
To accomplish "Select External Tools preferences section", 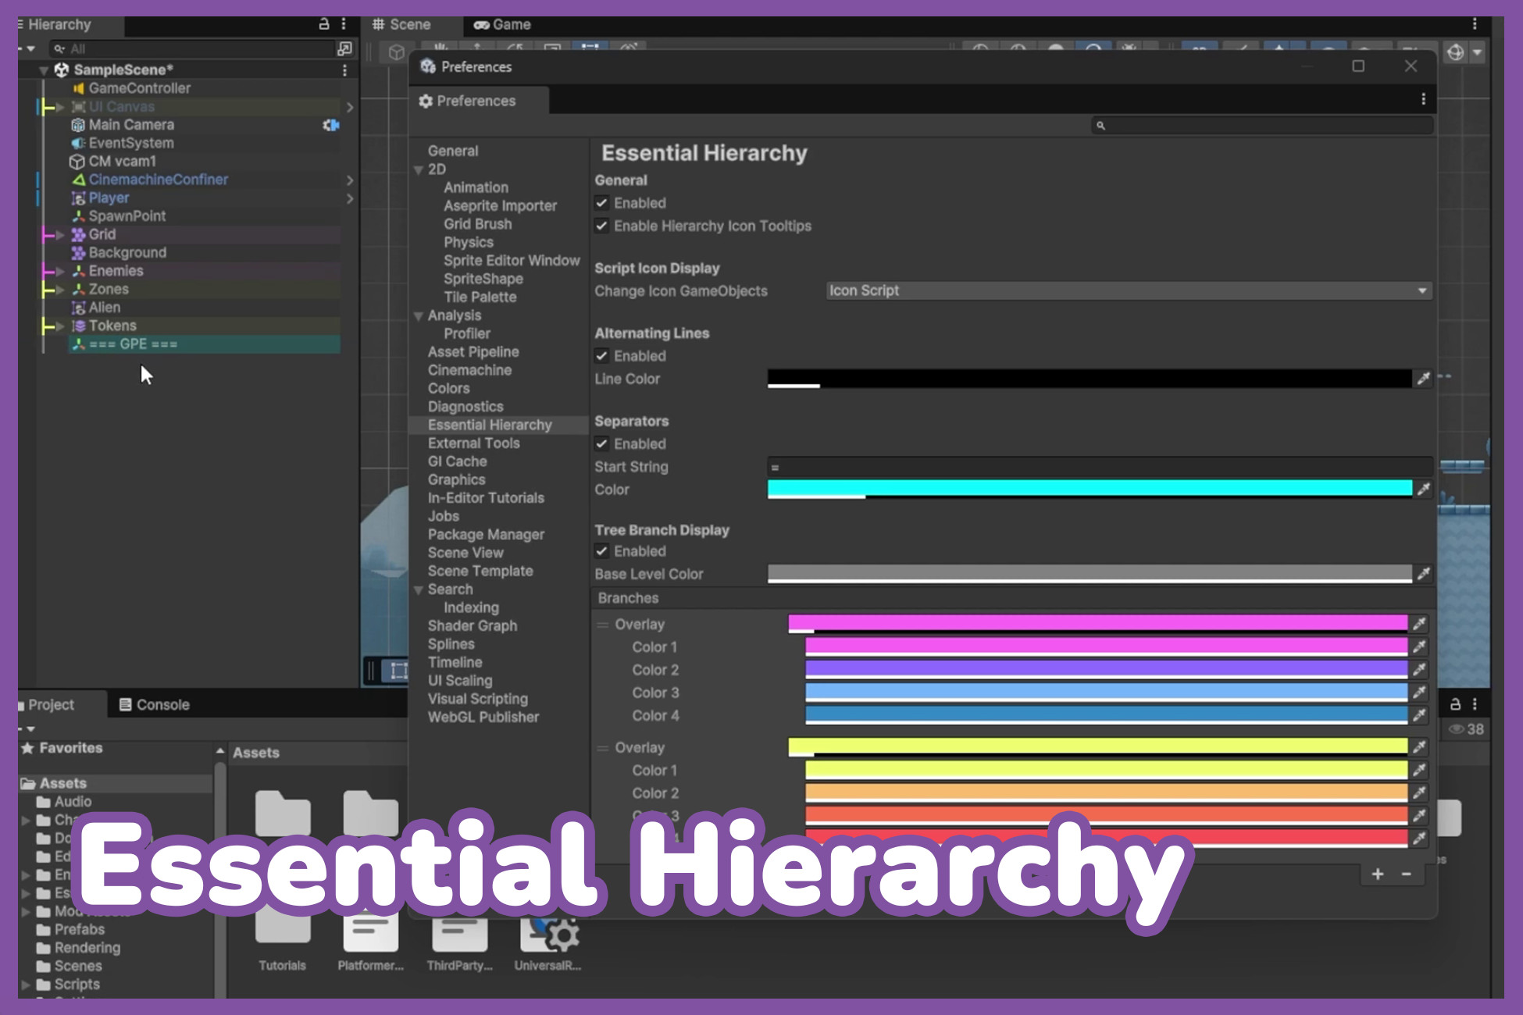I will pos(473,443).
